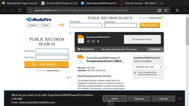Click the AdChoices icon on left ad
The width and height of the screenshot is (189, 106).
[x=70, y=33]
